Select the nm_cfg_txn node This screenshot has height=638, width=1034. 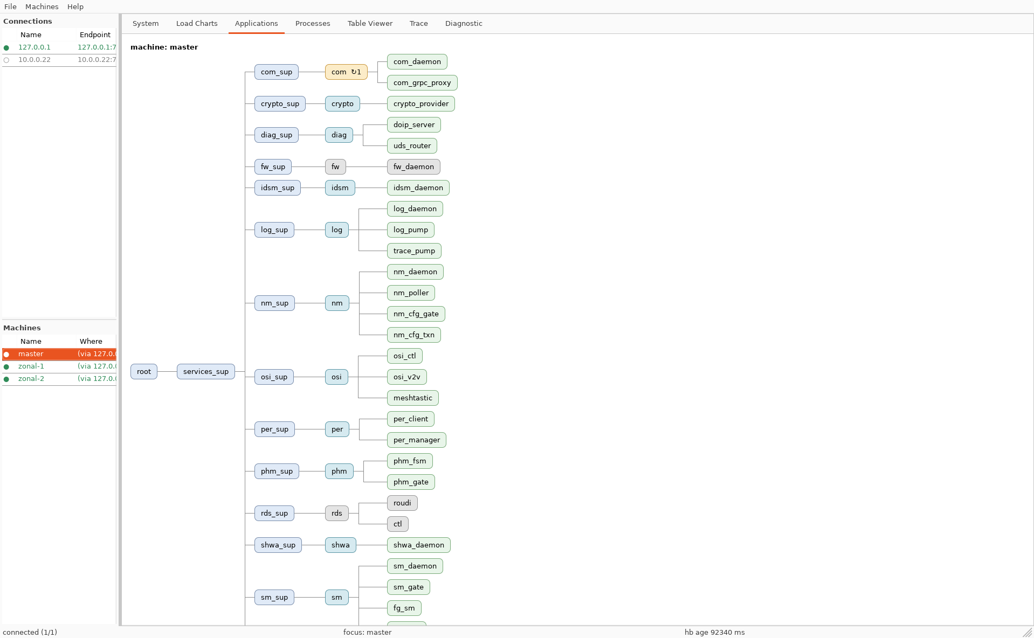(414, 335)
